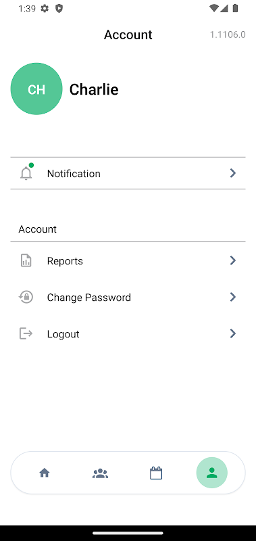256x541 pixels.
Task: Tap the Logout exit arrow icon
Action: (26, 333)
